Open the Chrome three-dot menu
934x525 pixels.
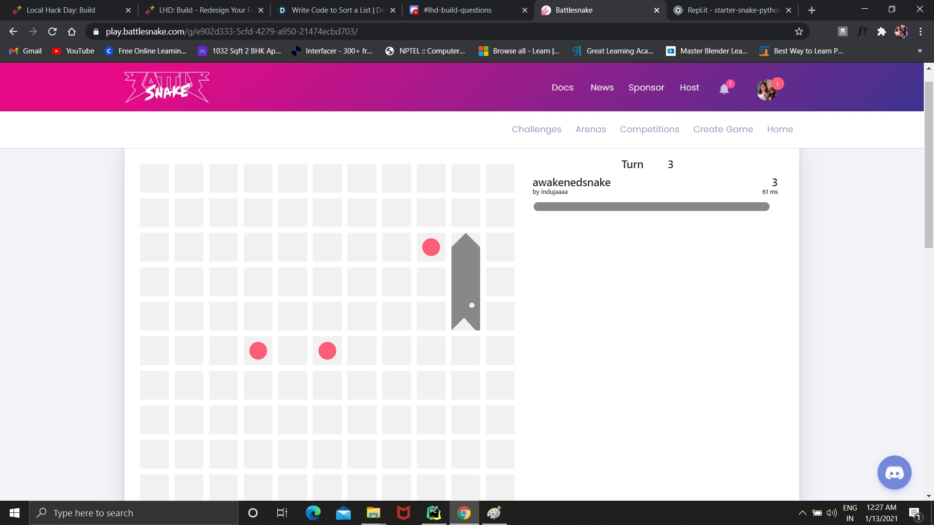pos(920,31)
